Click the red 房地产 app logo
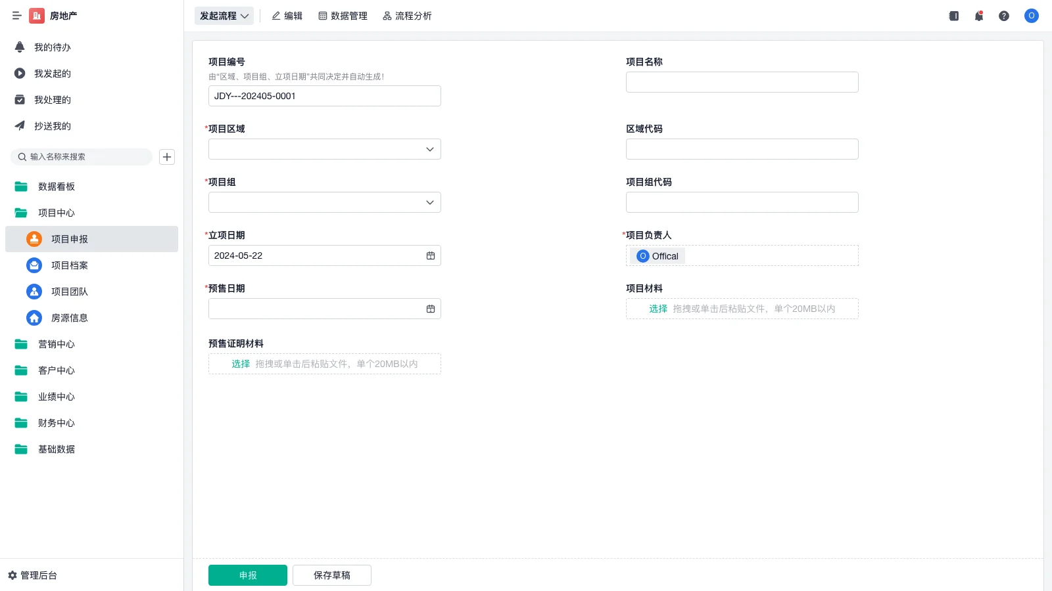The width and height of the screenshot is (1052, 591). (x=37, y=16)
